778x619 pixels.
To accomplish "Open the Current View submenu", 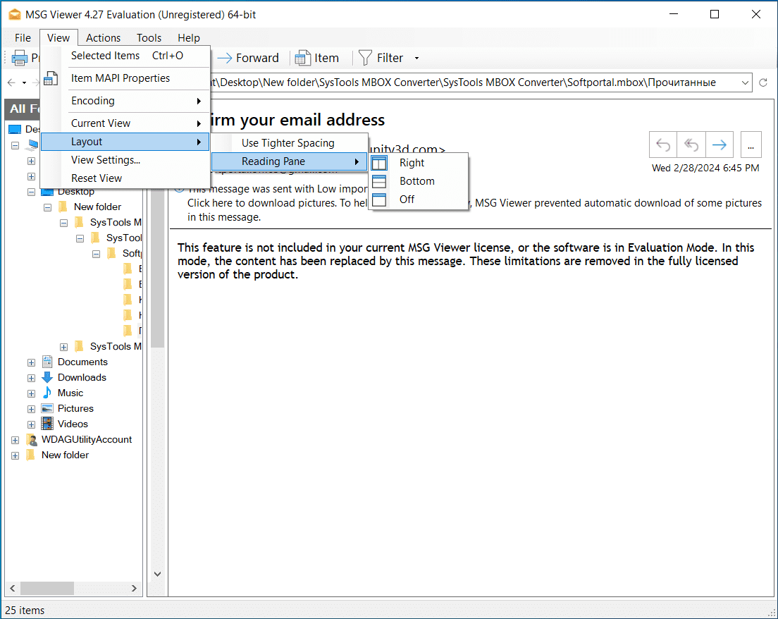I will pos(125,123).
